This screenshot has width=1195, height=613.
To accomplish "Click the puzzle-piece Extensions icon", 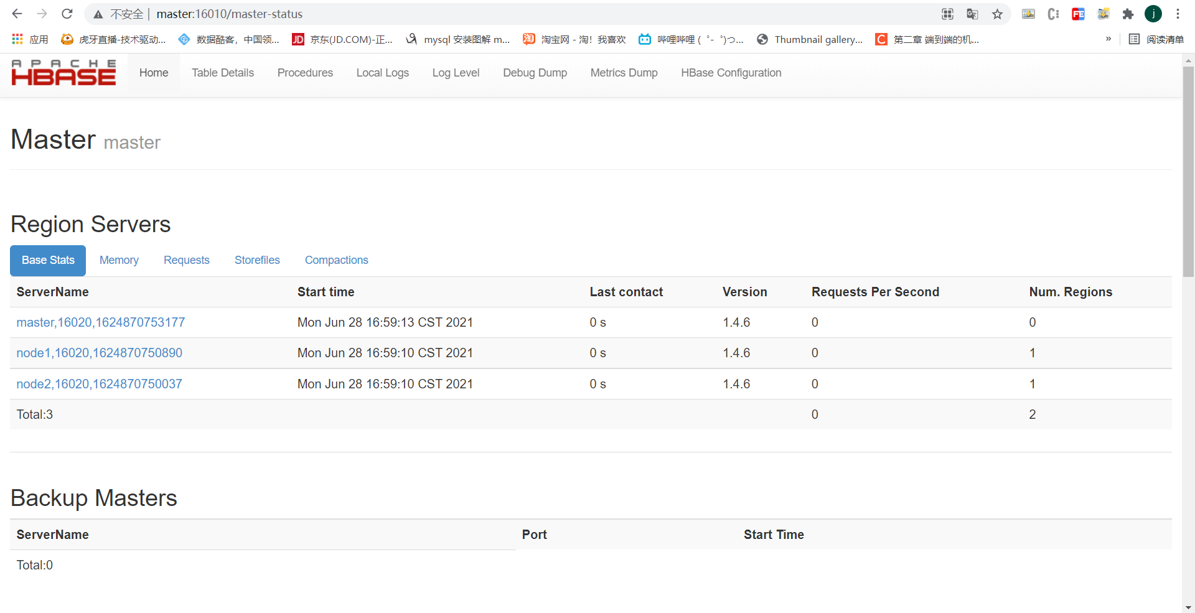I will coord(1128,14).
